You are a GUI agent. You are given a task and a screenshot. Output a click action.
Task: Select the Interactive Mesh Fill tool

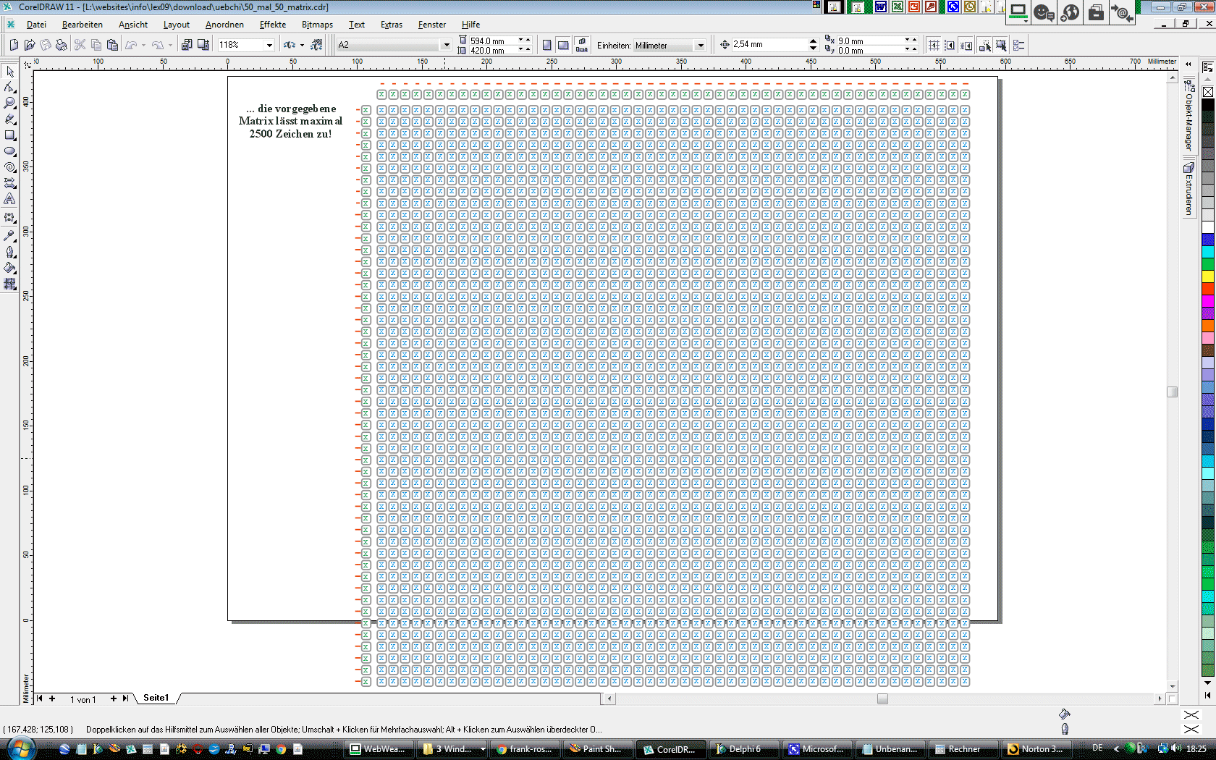coord(10,284)
